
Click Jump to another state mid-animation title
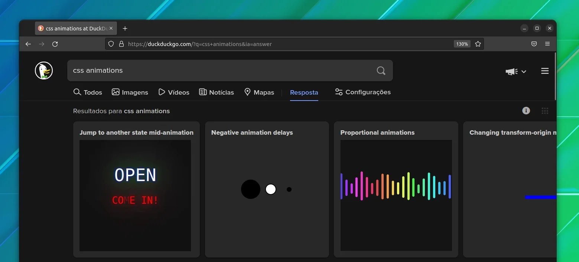click(136, 132)
